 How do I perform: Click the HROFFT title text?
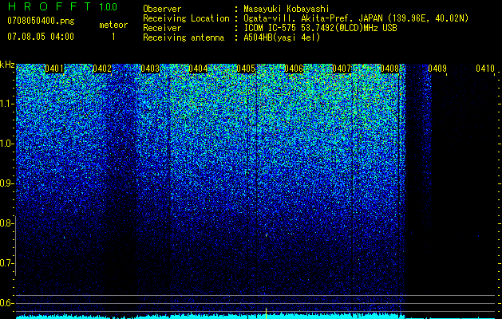click(x=49, y=6)
